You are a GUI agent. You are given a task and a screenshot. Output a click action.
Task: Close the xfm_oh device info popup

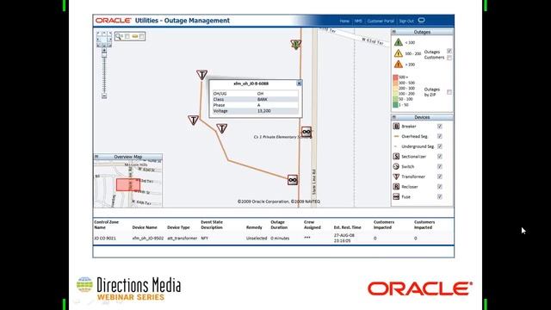pyautogui.click(x=299, y=84)
